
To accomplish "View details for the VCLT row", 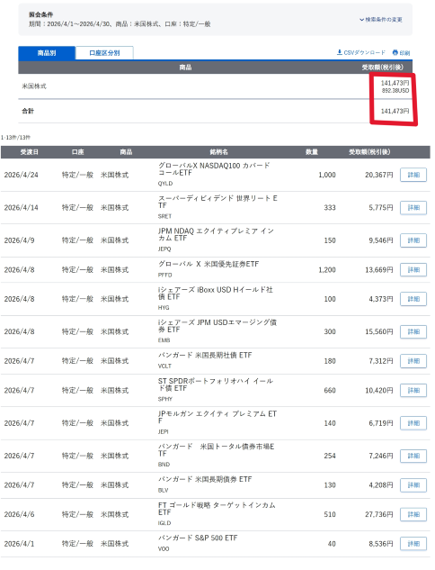I will coord(413,361).
